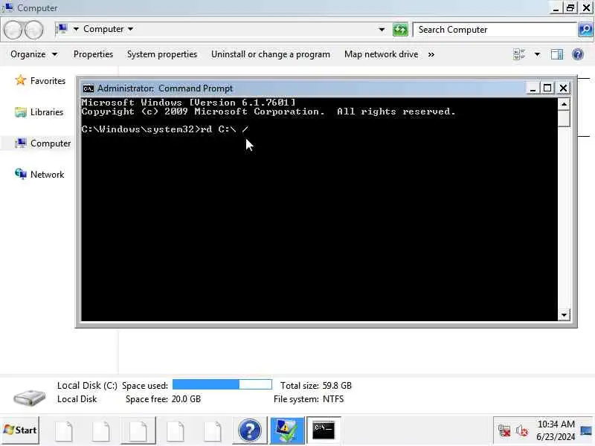Click the network tray icon
Viewport: 595px width, 446px height.
[x=504, y=430]
